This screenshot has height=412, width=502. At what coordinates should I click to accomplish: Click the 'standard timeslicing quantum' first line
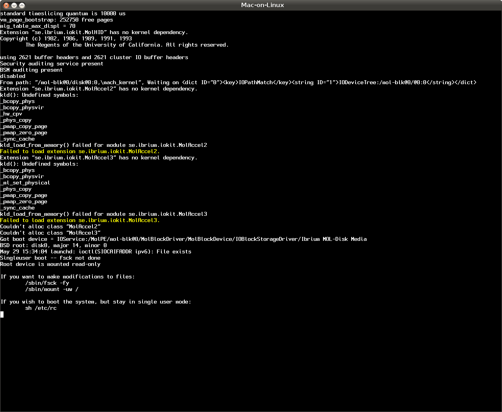[x=63, y=14]
